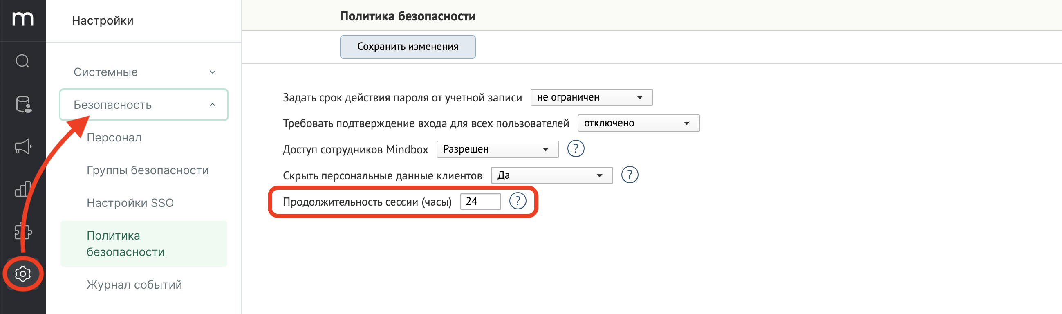Open login confirmation dropdown 'отключено'
Image resolution: width=1062 pixels, height=314 pixels.
pos(638,123)
